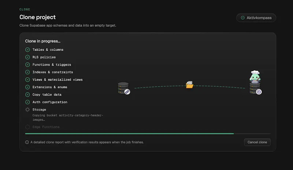Select the 'Indexes & constraints' step text
Image resolution: width=293 pixels, height=170 pixels.
(x=53, y=72)
